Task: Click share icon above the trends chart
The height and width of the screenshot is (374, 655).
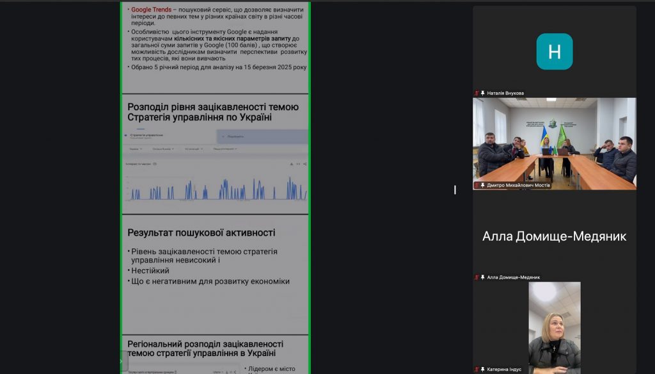Action: [x=304, y=164]
